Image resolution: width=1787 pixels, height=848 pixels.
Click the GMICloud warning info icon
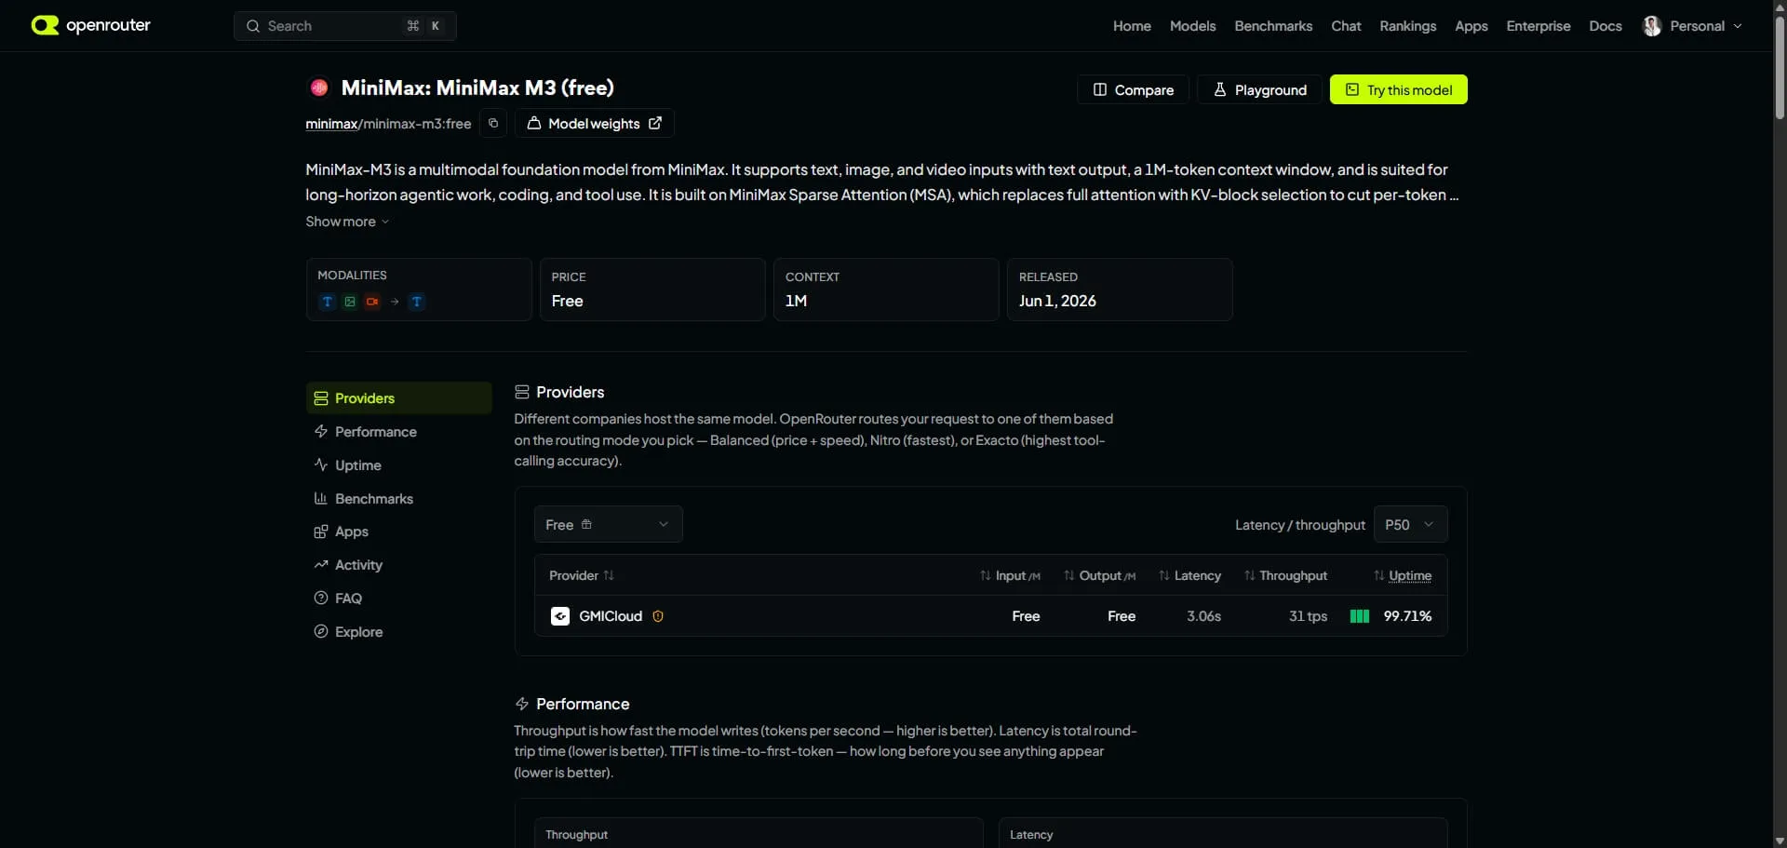658,616
